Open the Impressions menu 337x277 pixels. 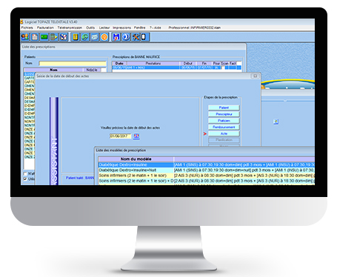pyautogui.click(x=121, y=27)
